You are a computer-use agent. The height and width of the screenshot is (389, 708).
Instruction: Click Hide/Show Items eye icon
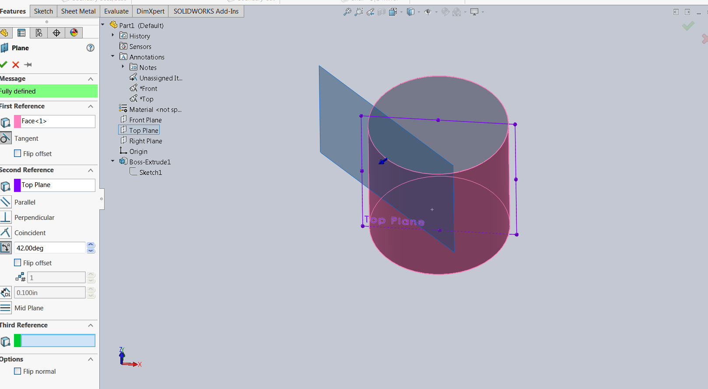click(x=428, y=12)
